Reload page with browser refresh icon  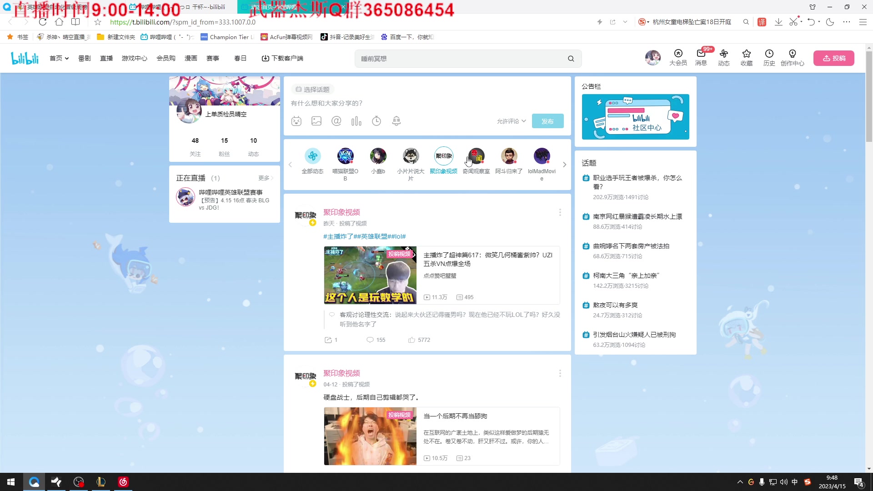pyautogui.click(x=43, y=22)
